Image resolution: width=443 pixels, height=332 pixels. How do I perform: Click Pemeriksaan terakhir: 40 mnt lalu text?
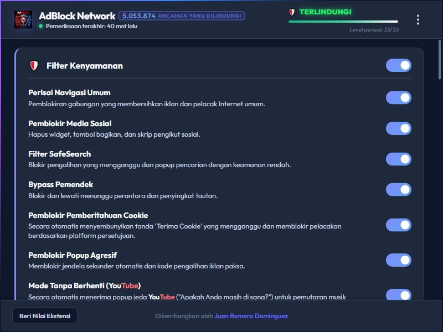(x=91, y=26)
